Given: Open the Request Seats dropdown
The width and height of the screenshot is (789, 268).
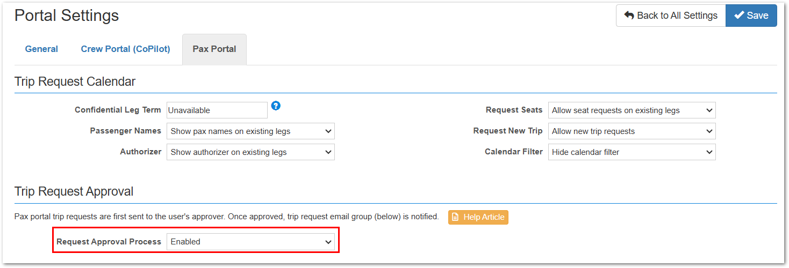Looking at the screenshot, I should click(x=632, y=110).
